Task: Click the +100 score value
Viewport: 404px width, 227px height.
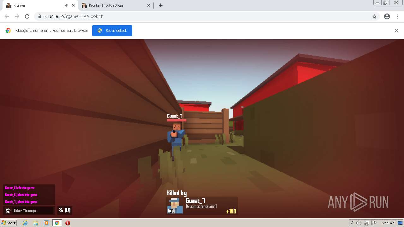Action: click(x=231, y=211)
